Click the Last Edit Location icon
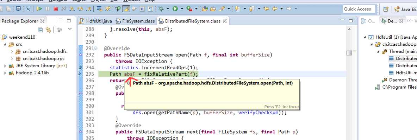Viewport: 417px width, 140px height. 266,9
